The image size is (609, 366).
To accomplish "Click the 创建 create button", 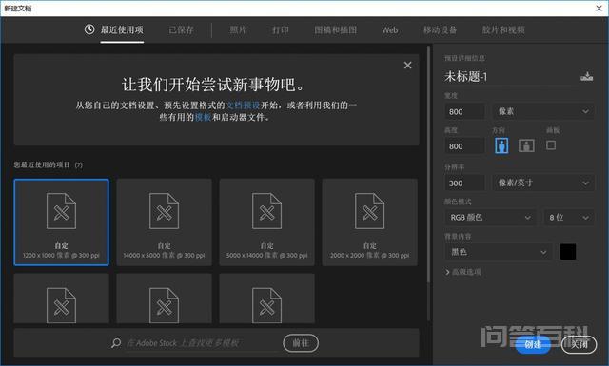I will [x=533, y=344].
